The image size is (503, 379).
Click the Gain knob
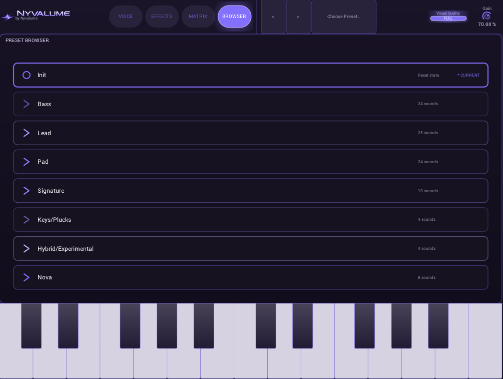[486, 16]
